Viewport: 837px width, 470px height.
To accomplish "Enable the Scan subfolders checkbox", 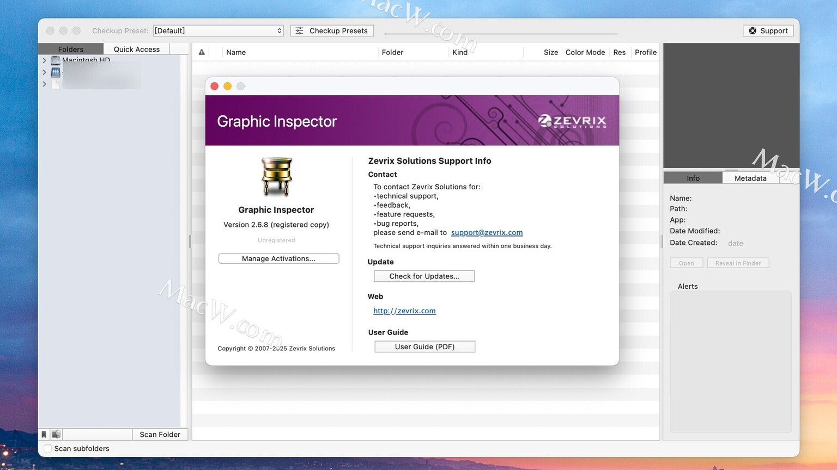I will (47, 448).
